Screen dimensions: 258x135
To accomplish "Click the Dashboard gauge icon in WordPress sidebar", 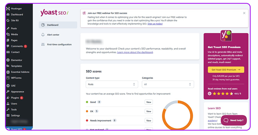I will click(8, 14).
